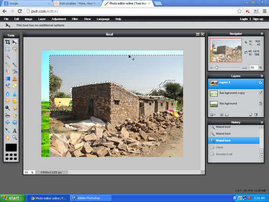The height and width of the screenshot is (202, 269).
Task: Click the Login link
Action: click(x=243, y=19)
